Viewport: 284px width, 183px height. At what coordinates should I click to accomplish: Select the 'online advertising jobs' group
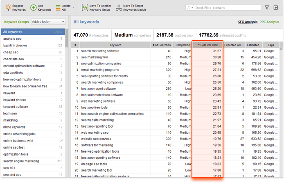(x=33, y=134)
